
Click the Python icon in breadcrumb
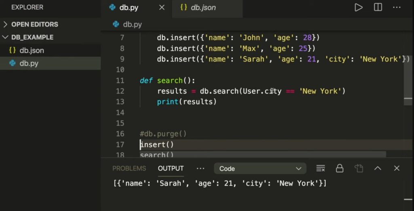tap(116, 25)
